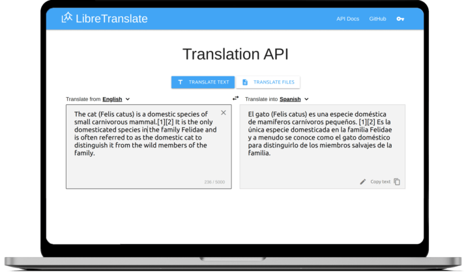Click the Translate into label
The image size is (466, 272).
(261, 99)
